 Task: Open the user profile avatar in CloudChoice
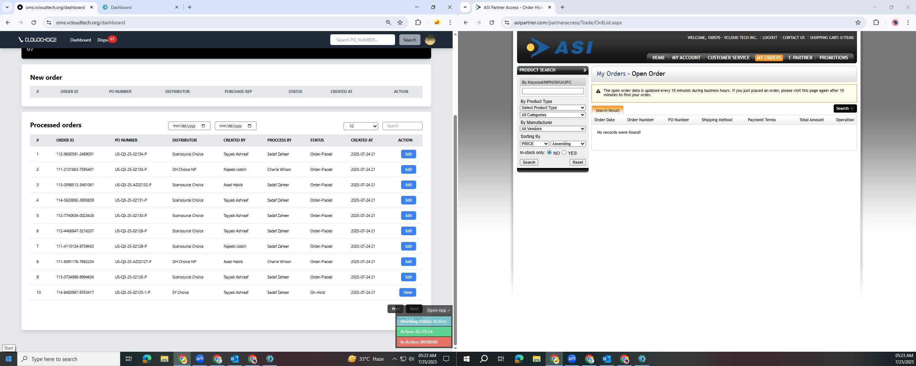click(430, 40)
